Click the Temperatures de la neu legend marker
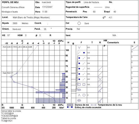 point(93,105)
